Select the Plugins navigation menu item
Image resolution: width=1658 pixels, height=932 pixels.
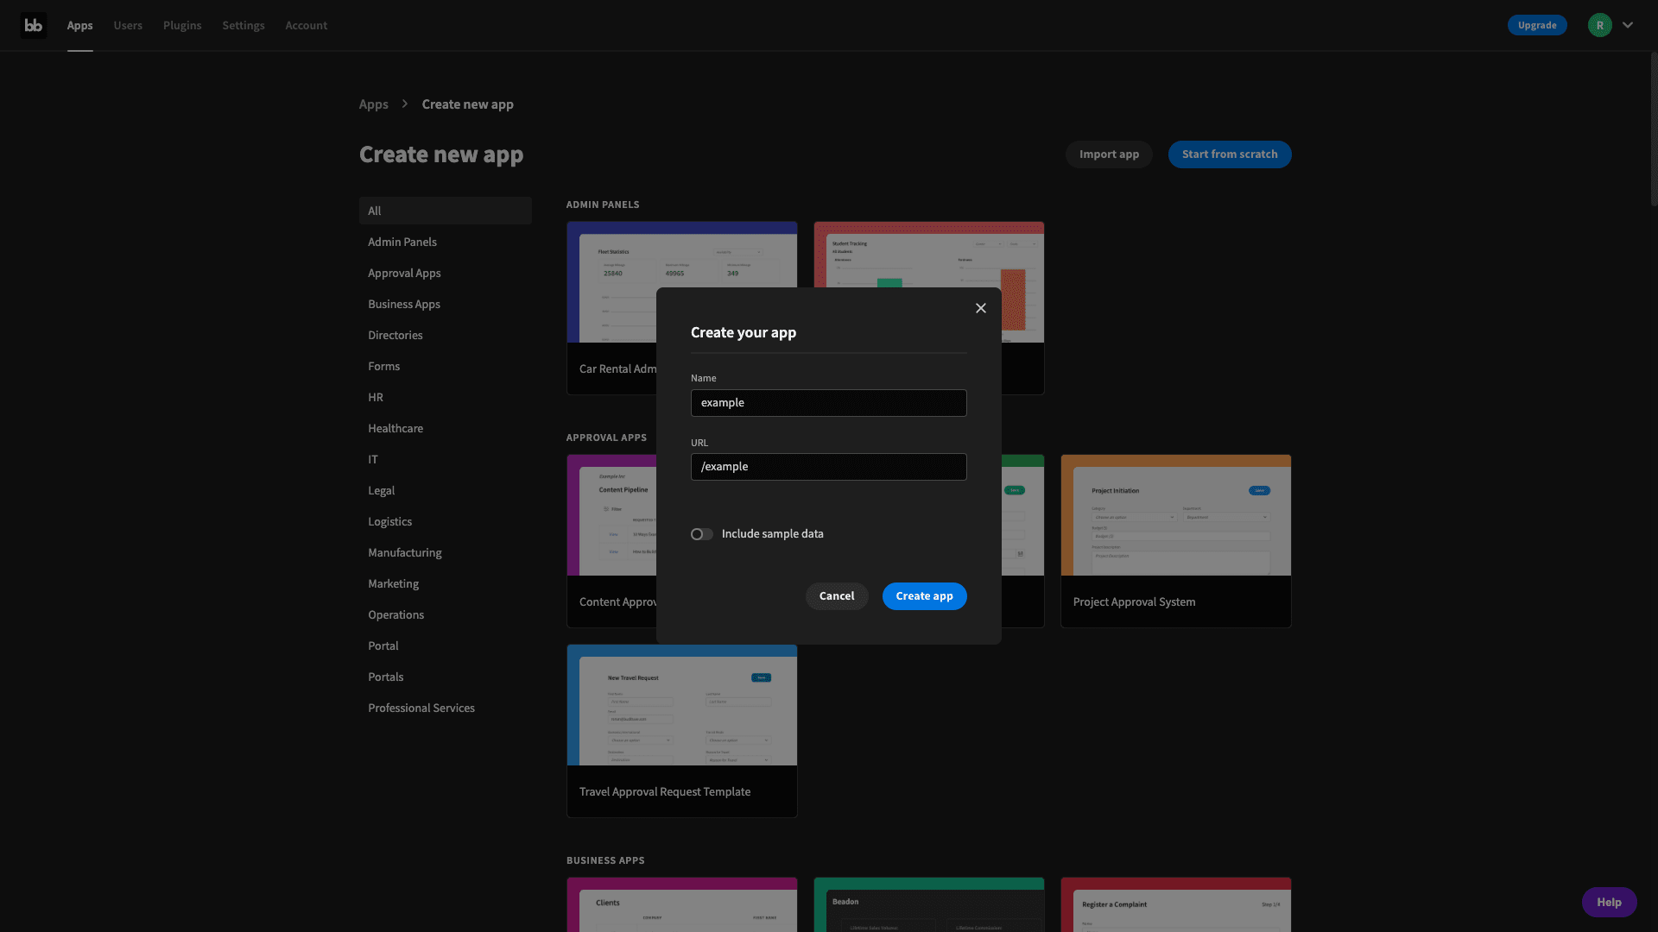(x=182, y=25)
